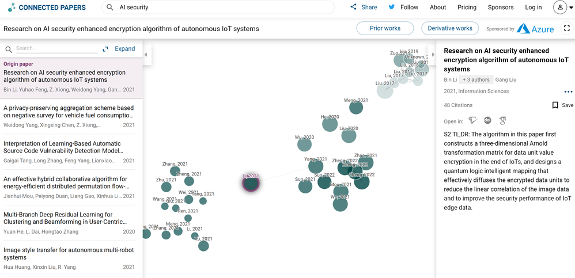Image resolution: width=575 pixels, height=278 pixels.
Task: Click Log in
Action: pyautogui.click(x=533, y=7)
